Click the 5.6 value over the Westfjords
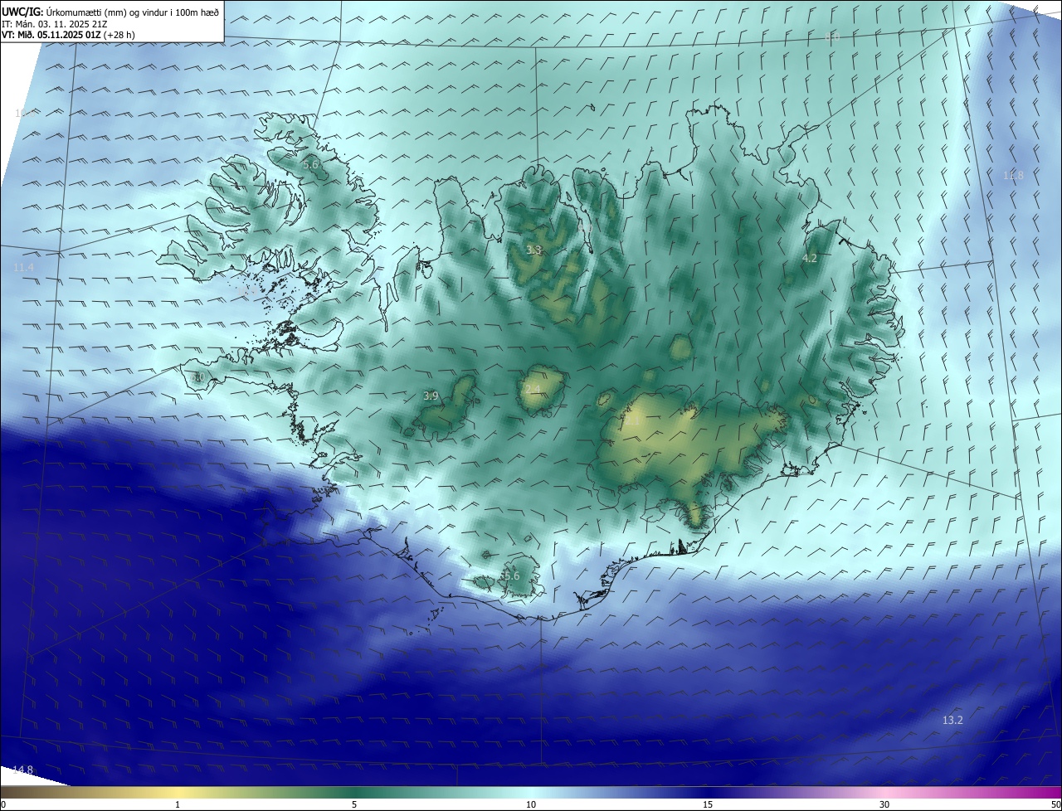1062x811 pixels. click(x=310, y=165)
